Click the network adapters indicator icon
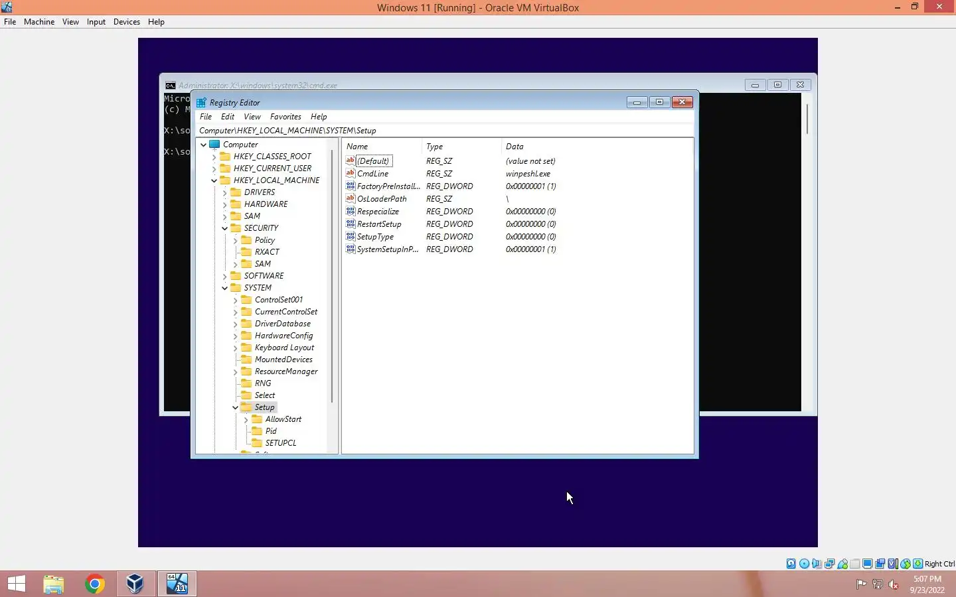Viewport: 956px width, 597px height. 829,564
